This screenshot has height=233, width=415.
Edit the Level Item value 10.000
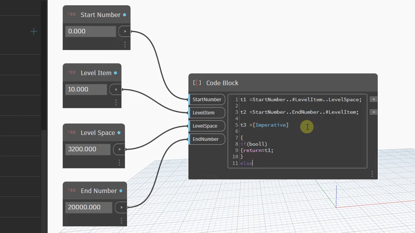tap(86, 89)
